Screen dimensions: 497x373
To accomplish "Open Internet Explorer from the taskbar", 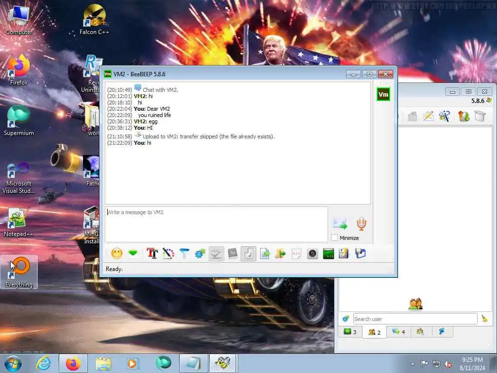I will [x=43, y=363].
